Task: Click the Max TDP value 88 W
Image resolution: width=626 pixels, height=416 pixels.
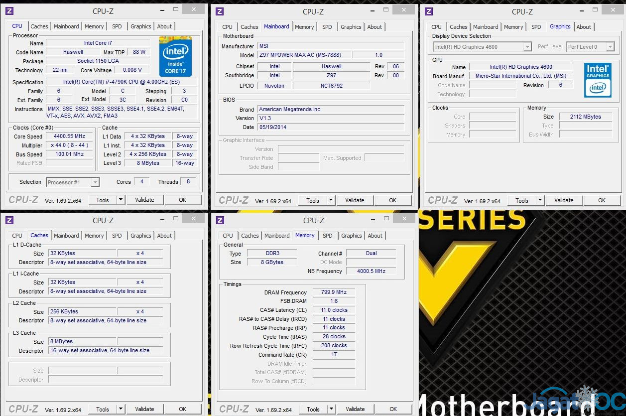Action: point(139,52)
